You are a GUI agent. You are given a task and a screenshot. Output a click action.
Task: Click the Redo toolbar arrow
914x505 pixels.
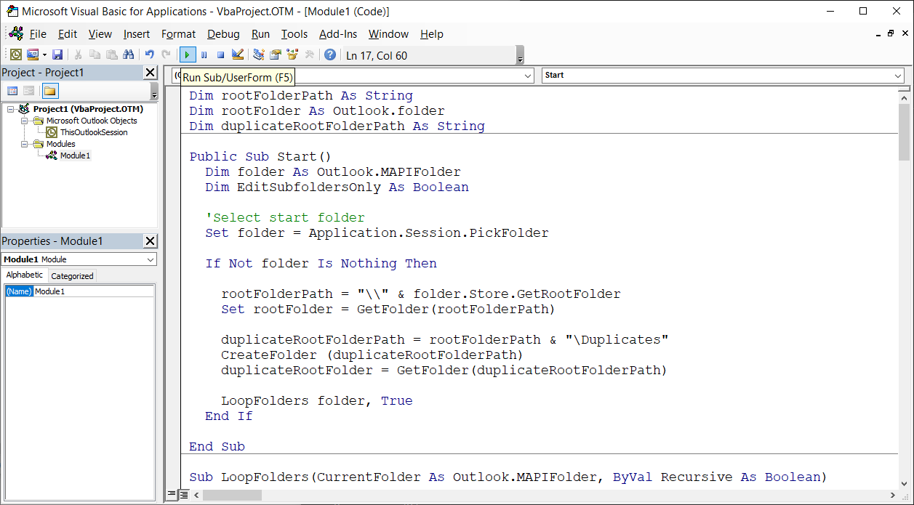167,54
